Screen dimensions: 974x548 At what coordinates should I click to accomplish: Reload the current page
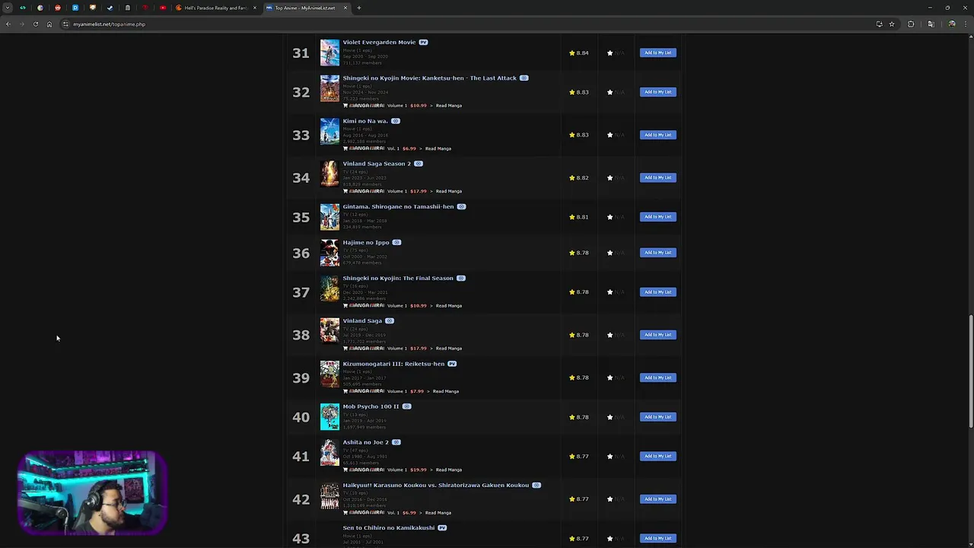pos(35,24)
